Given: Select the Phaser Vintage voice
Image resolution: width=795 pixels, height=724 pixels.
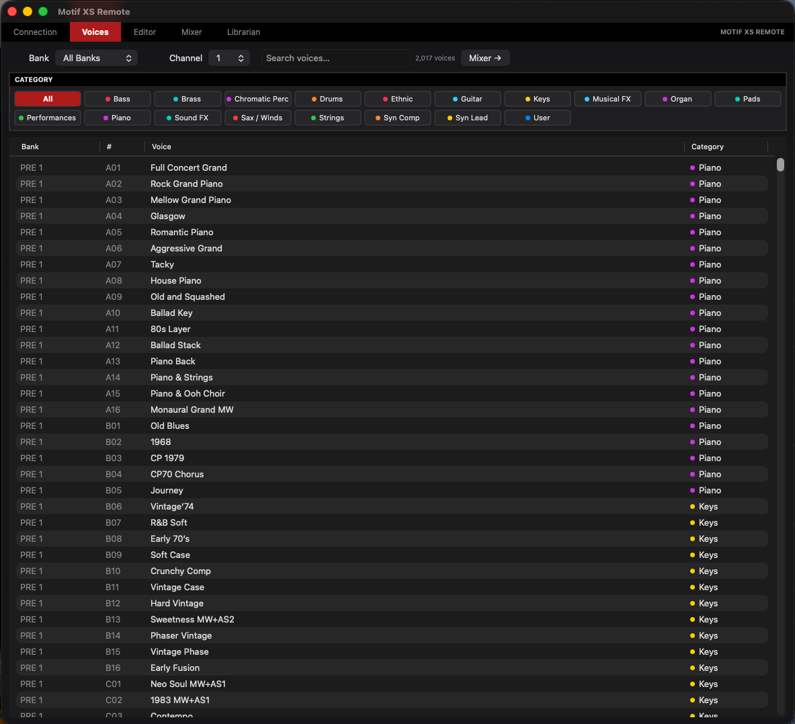Looking at the screenshot, I should (x=391, y=636).
